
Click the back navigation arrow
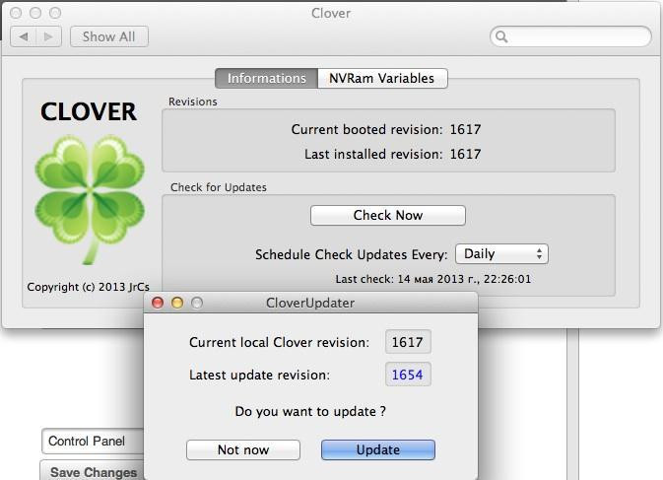[x=24, y=36]
